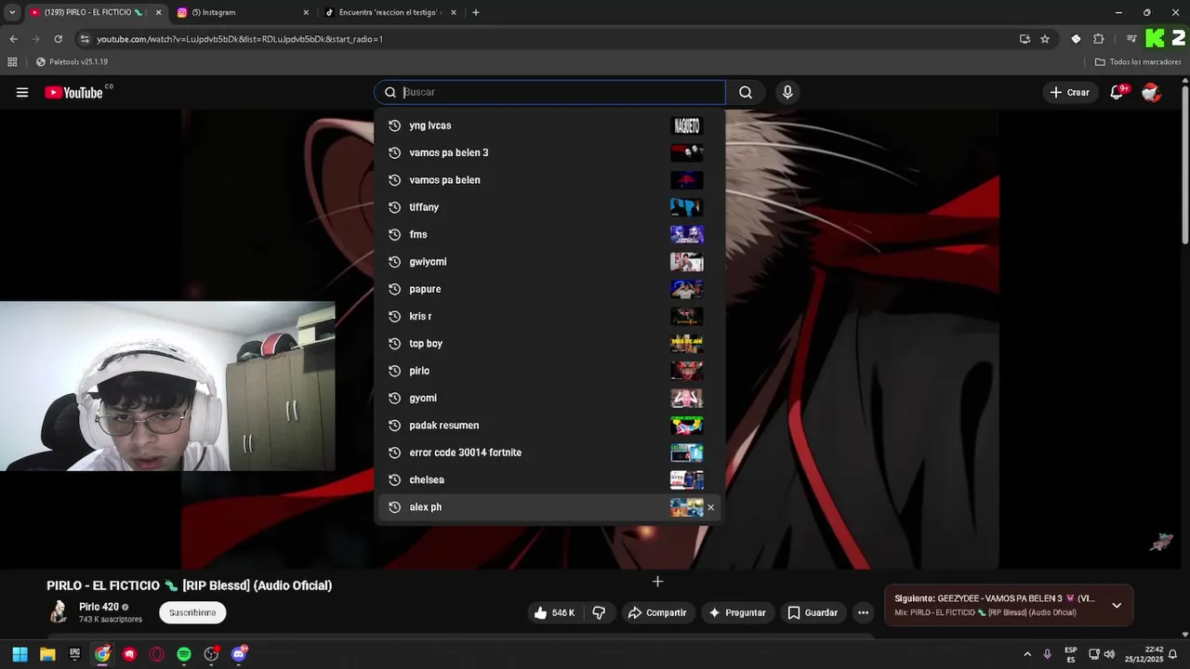Screen dimensions: 1190x669
Task: Open the three-dot more actions menu
Action: pos(863,612)
